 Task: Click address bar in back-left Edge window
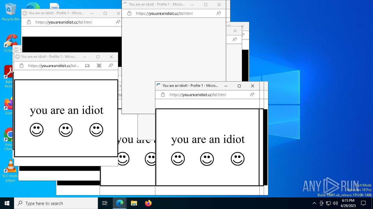coord(64,22)
